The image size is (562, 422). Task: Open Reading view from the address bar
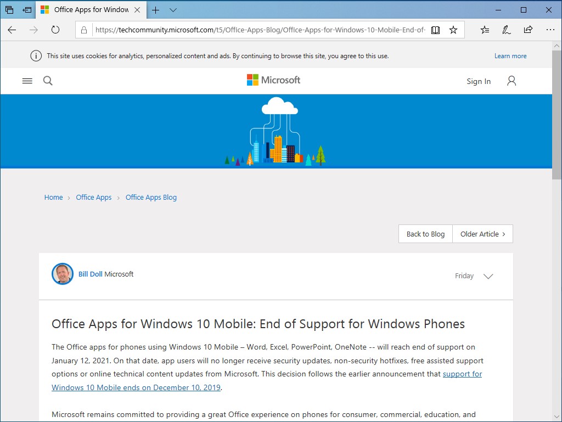tap(435, 30)
